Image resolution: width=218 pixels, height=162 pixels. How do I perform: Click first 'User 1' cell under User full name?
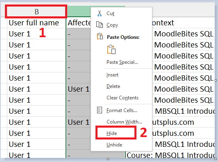36,34
